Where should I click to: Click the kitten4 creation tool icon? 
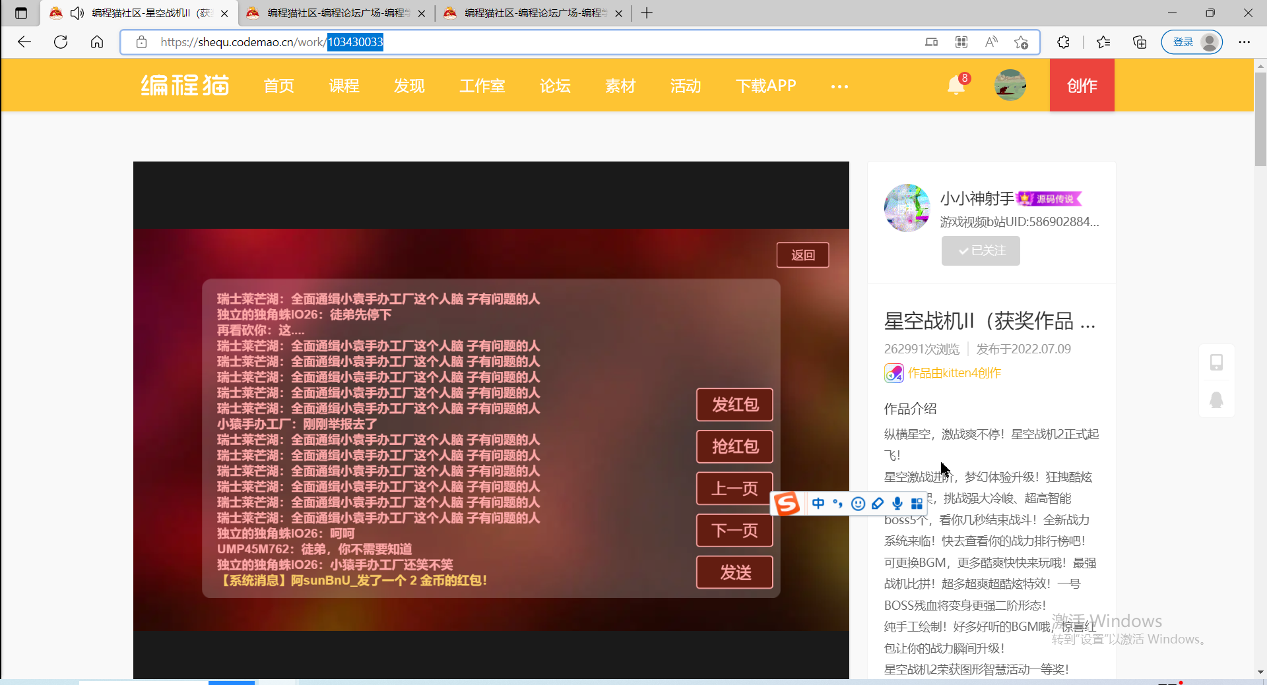[893, 373]
